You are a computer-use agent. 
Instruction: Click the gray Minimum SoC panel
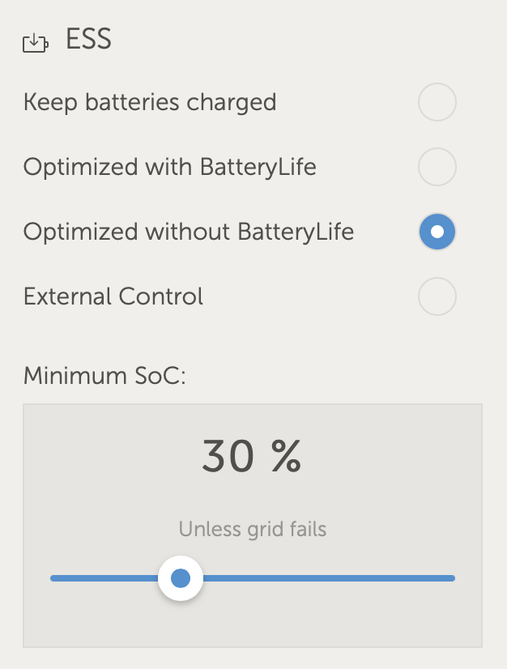[x=253, y=522]
